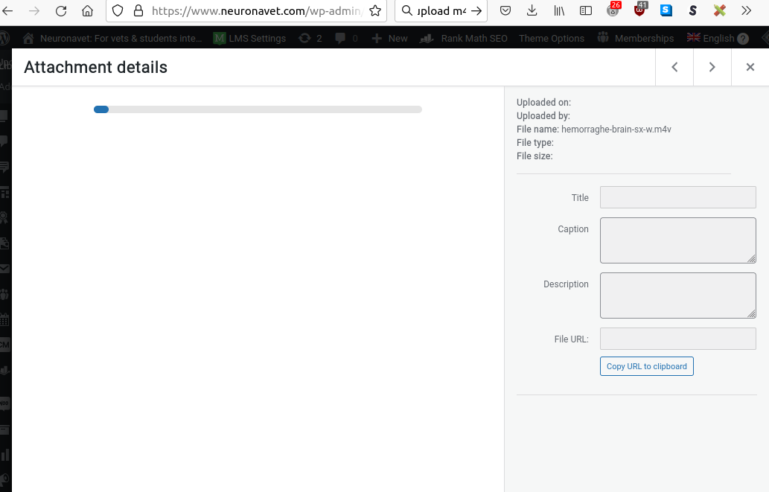Open Neuronavet site name in the admin bar
Screen dimensions: 769x492
click(x=121, y=38)
